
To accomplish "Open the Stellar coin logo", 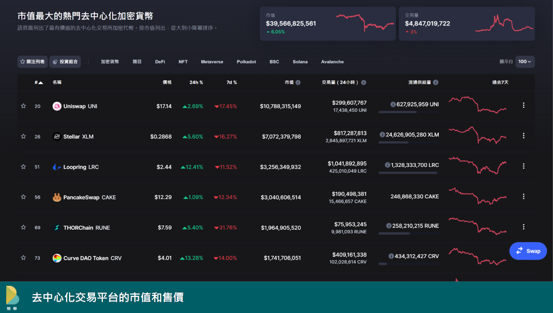I will pyautogui.click(x=57, y=137).
